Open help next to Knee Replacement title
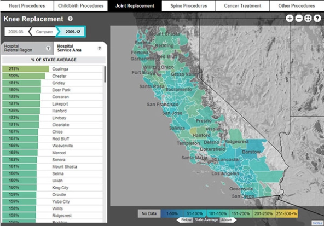Viewport: 324px width, 226px height. point(70,19)
